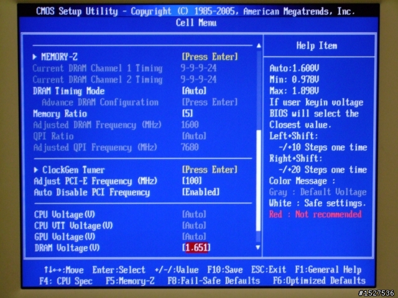Click Adjusted QPI Frequency (MHz) label
The width and height of the screenshot is (398, 298).
[x=95, y=148]
